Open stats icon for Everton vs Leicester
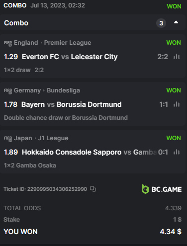The height and width of the screenshot is (246, 187). pyautogui.click(x=177, y=57)
